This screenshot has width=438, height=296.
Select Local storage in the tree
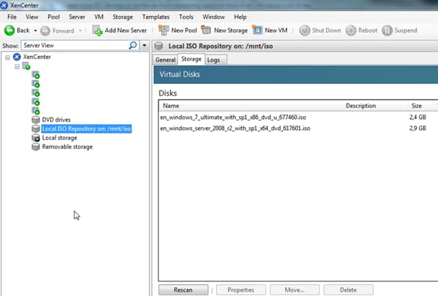pyautogui.click(x=60, y=138)
